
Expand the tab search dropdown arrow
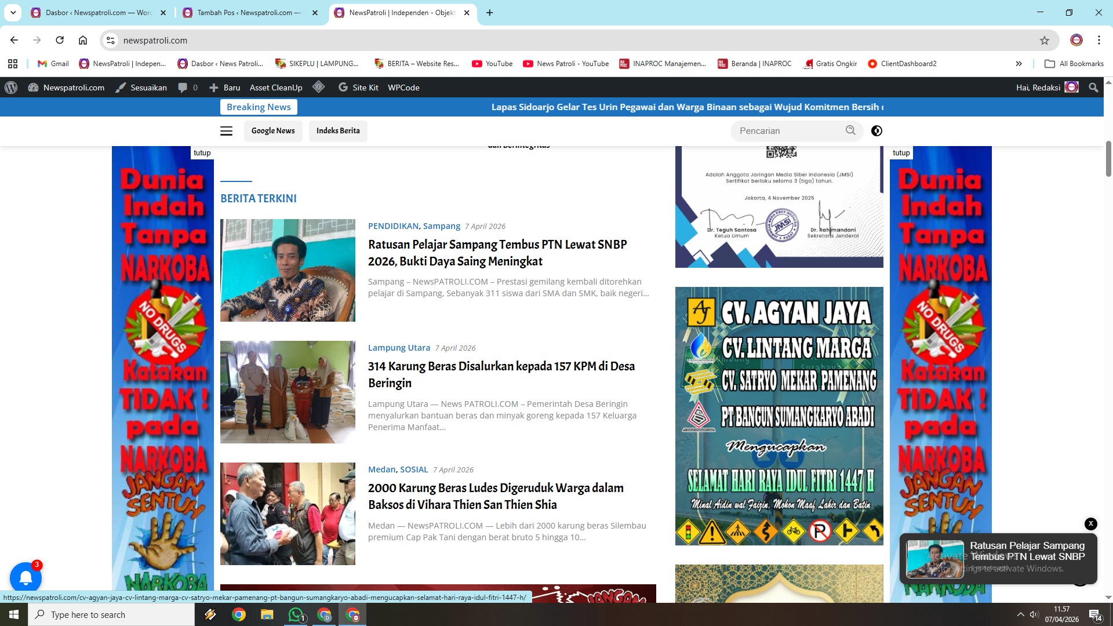[x=13, y=12]
